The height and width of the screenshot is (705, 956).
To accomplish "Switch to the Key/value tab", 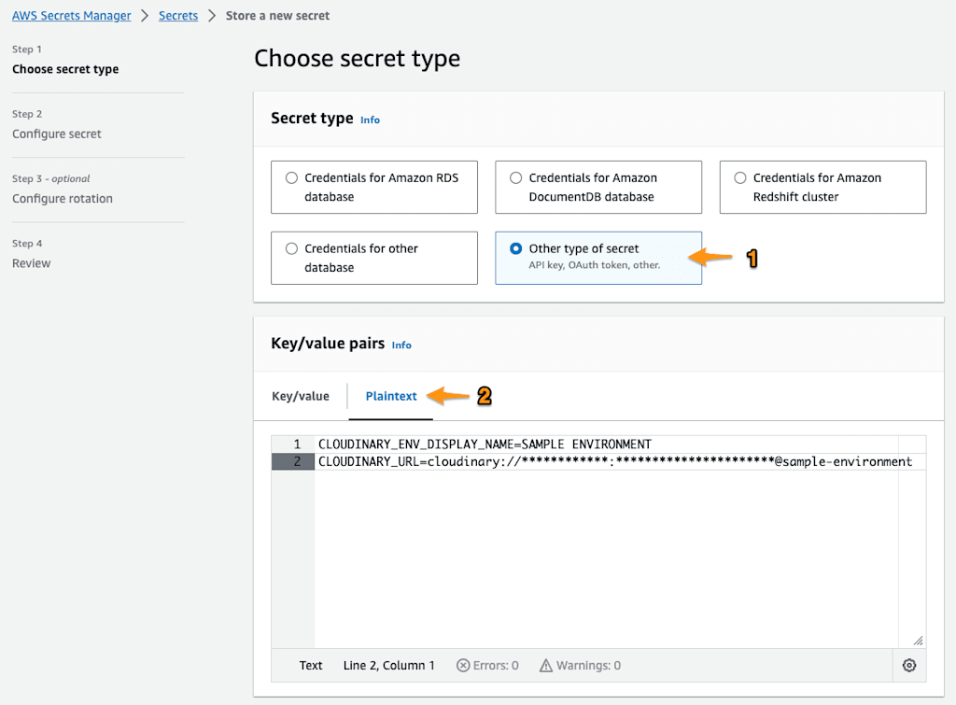I will click(x=301, y=397).
